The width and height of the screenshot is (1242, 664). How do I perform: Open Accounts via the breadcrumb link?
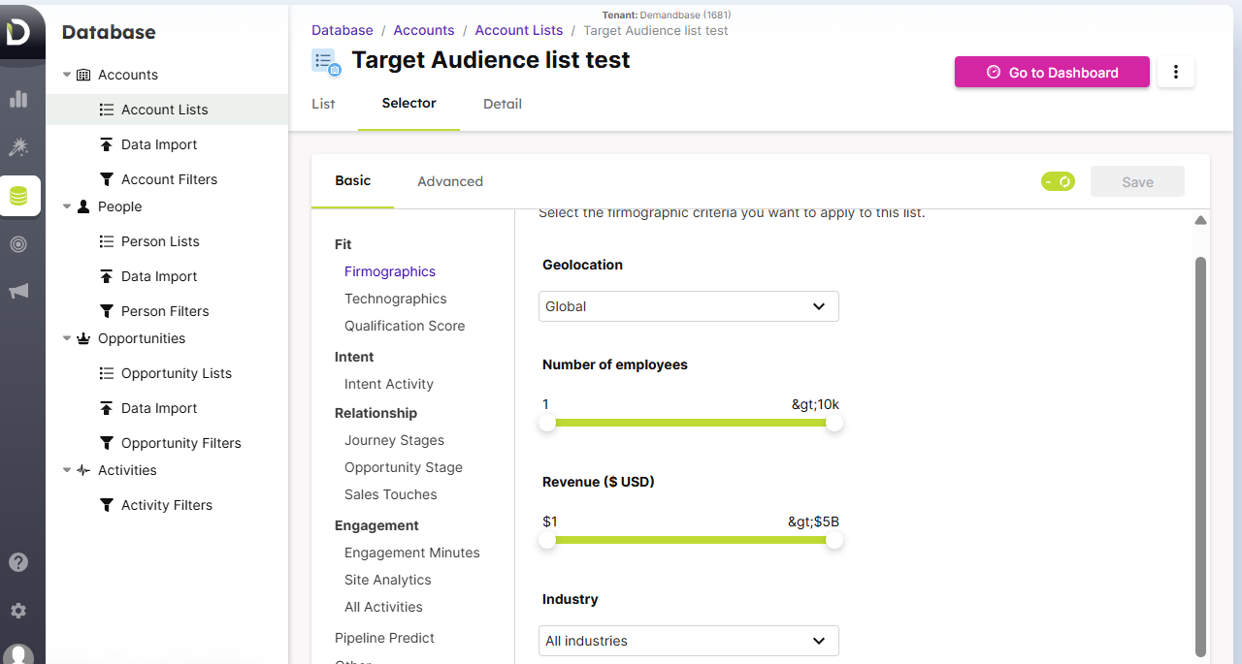[x=423, y=30]
